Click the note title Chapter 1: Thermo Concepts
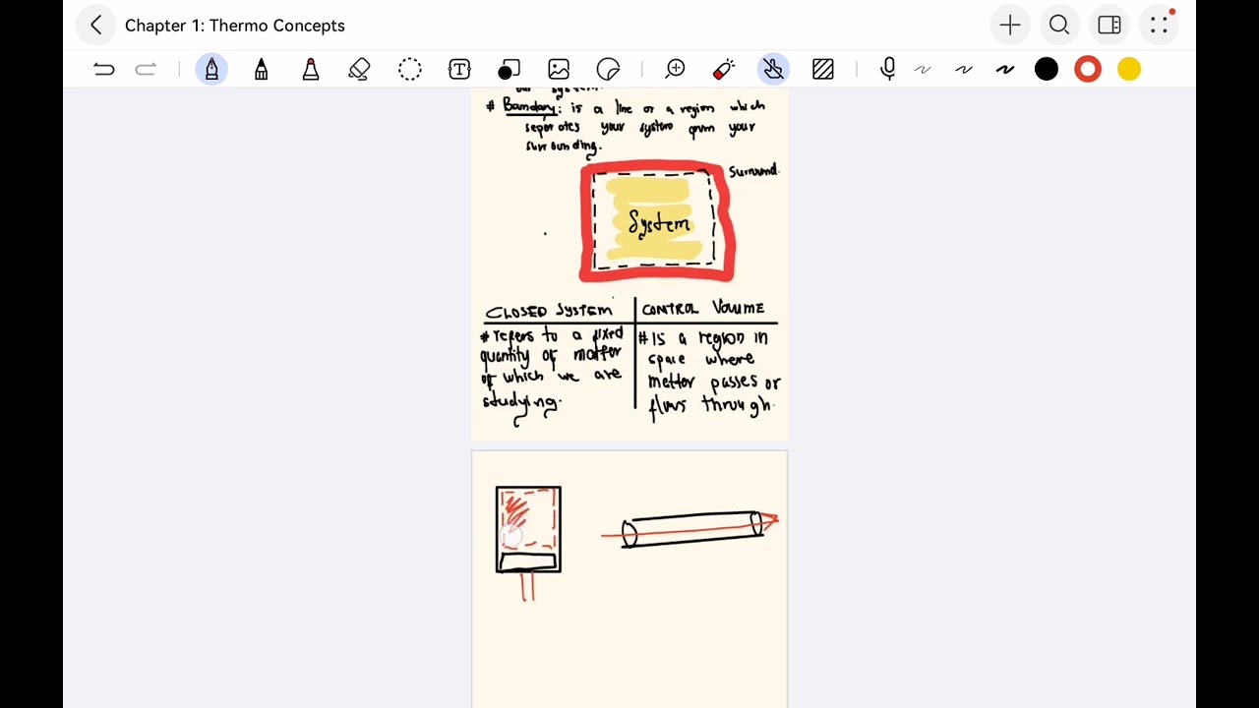The image size is (1259, 708). coord(234,26)
